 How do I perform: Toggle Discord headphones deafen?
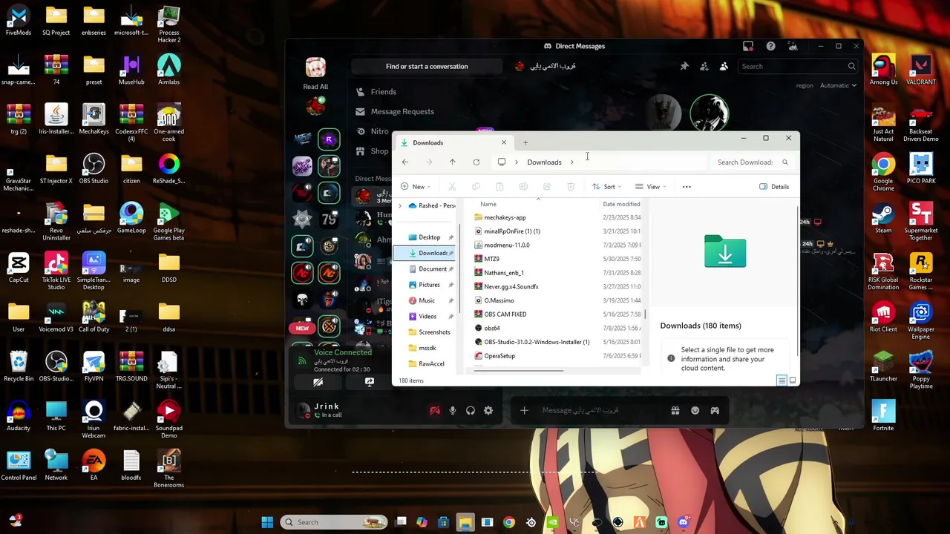(471, 410)
